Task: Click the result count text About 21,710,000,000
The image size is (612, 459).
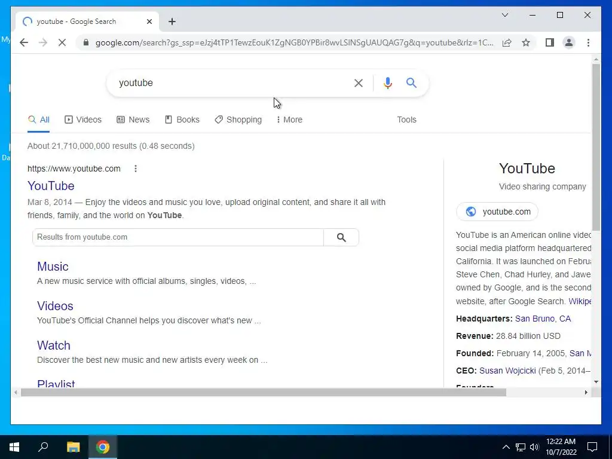Action: pyautogui.click(x=111, y=146)
